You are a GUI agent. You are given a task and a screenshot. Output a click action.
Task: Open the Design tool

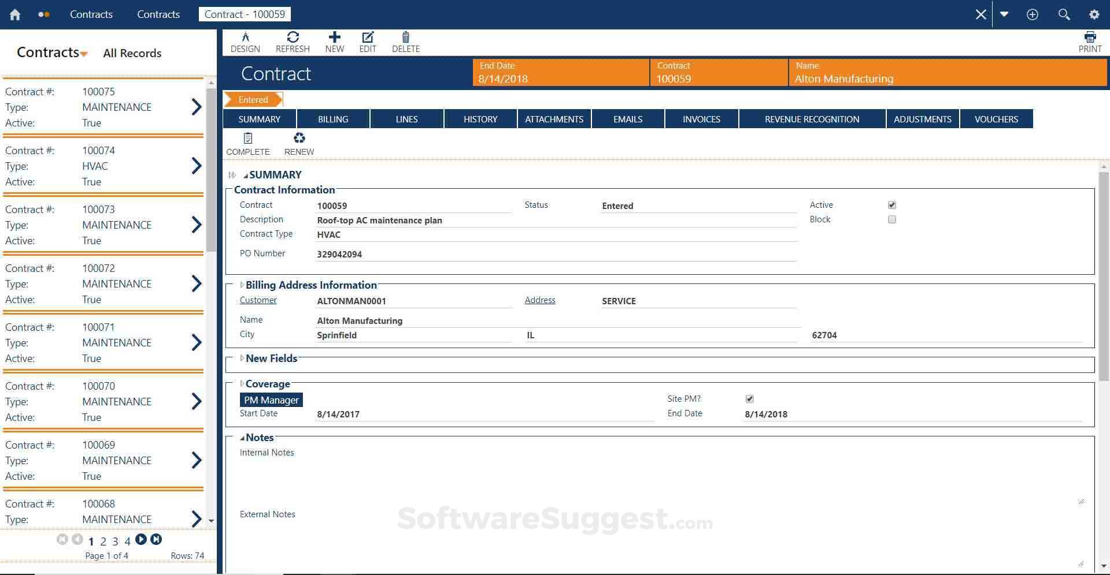point(245,41)
